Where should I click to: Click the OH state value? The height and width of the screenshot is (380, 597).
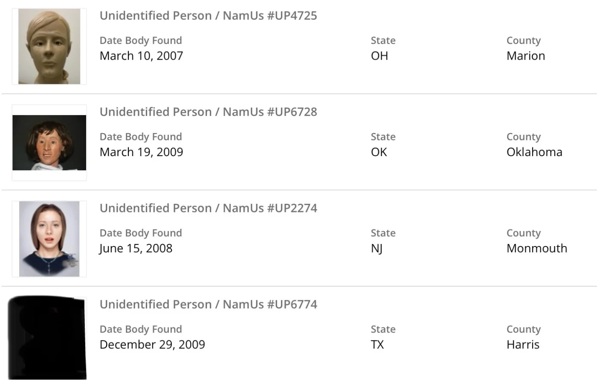click(379, 56)
